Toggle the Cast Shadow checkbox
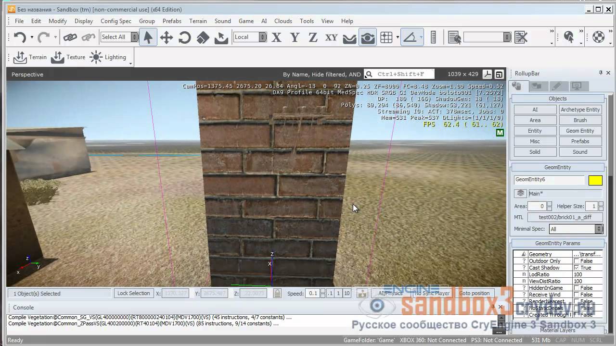 (x=576, y=268)
